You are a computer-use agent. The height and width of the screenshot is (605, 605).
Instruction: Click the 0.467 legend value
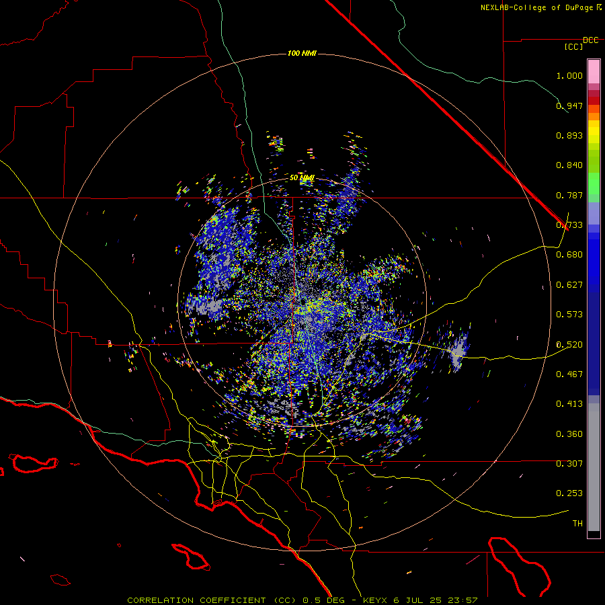569,374
